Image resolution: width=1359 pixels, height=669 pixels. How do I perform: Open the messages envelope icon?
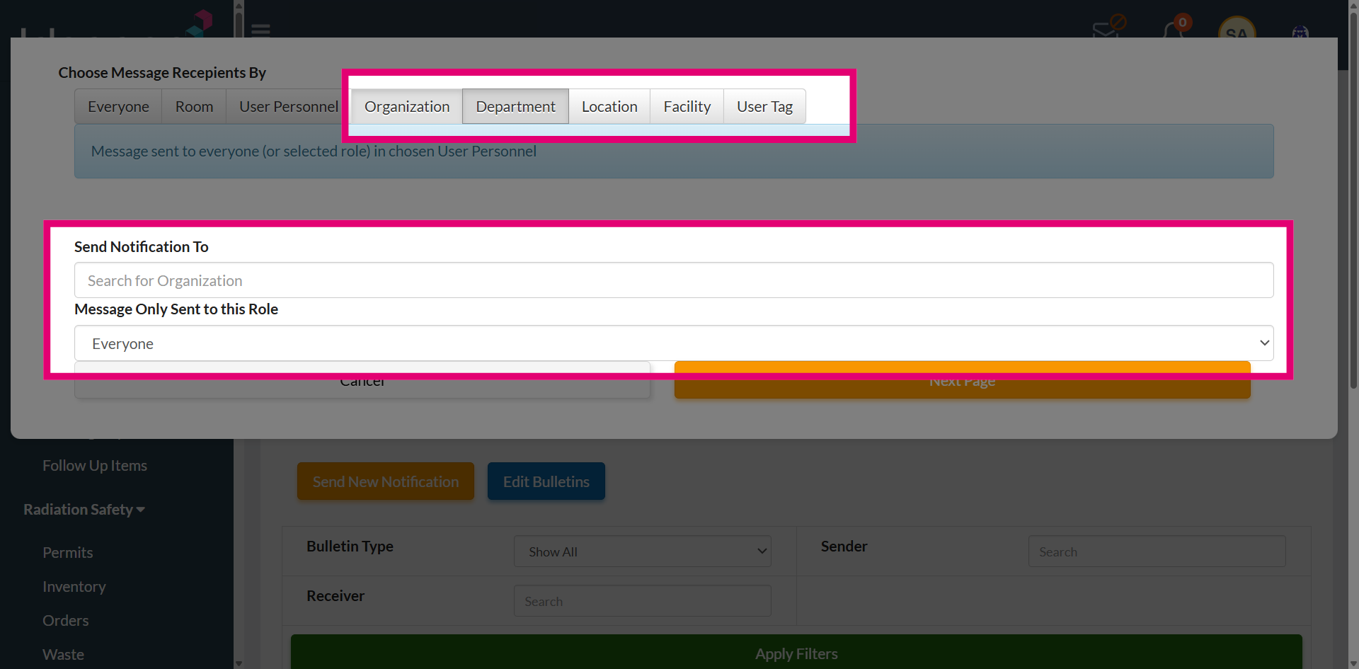click(1106, 30)
